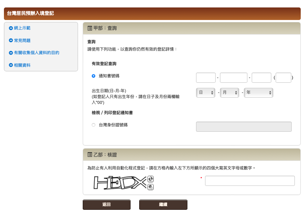Play audio captcha speaker icon
307x220 pixels.
coord(151,187)
